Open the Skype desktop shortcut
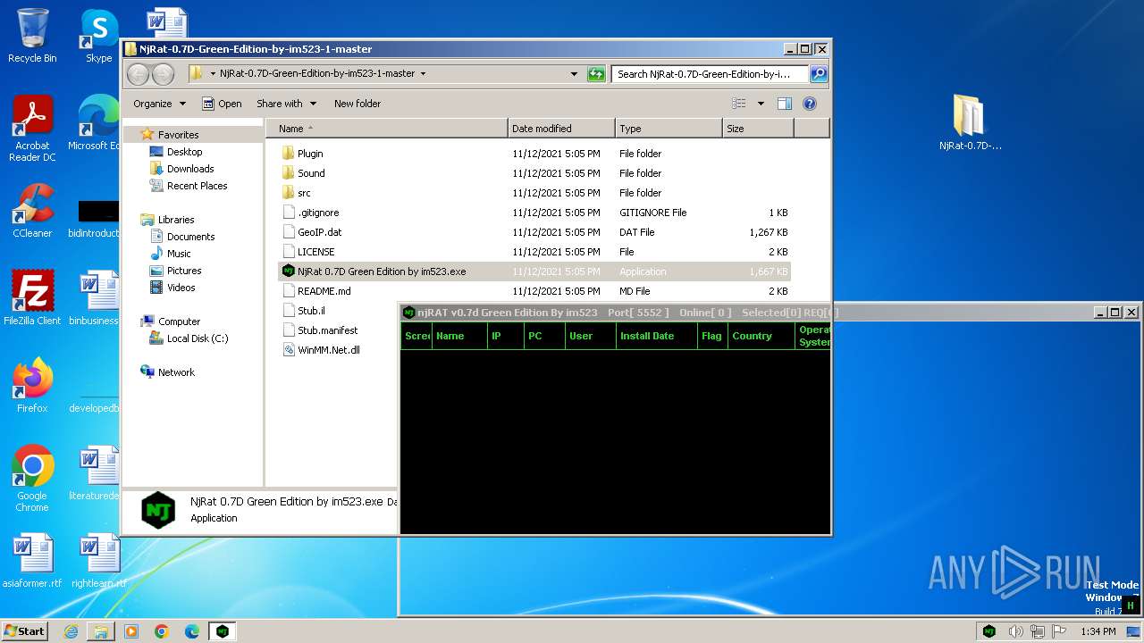The height and width of the screenshot is (643, 1144). pyautogui.click(x=98, y=36)
